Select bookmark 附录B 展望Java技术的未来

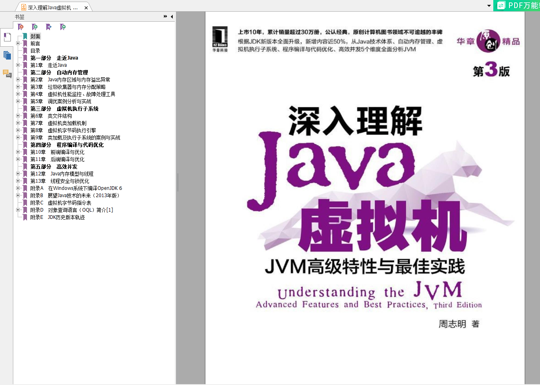[75, 196]
